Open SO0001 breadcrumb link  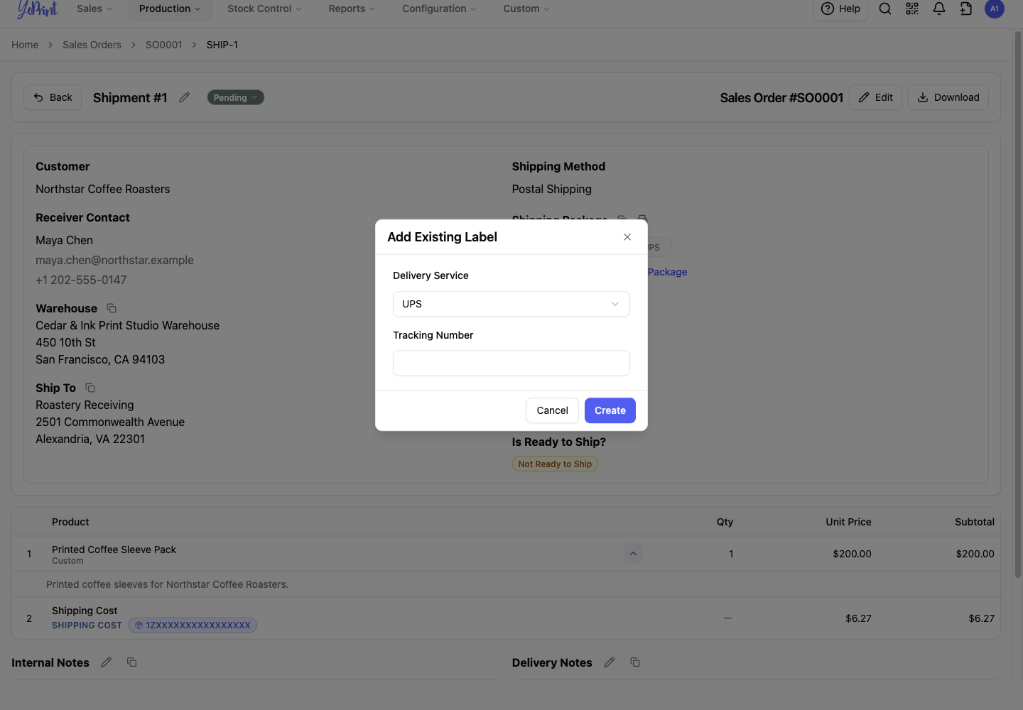(164, 45)
